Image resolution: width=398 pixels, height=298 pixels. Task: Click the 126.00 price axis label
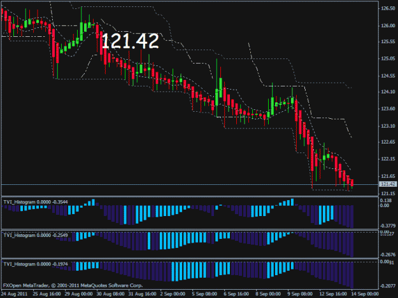(388, 25)
